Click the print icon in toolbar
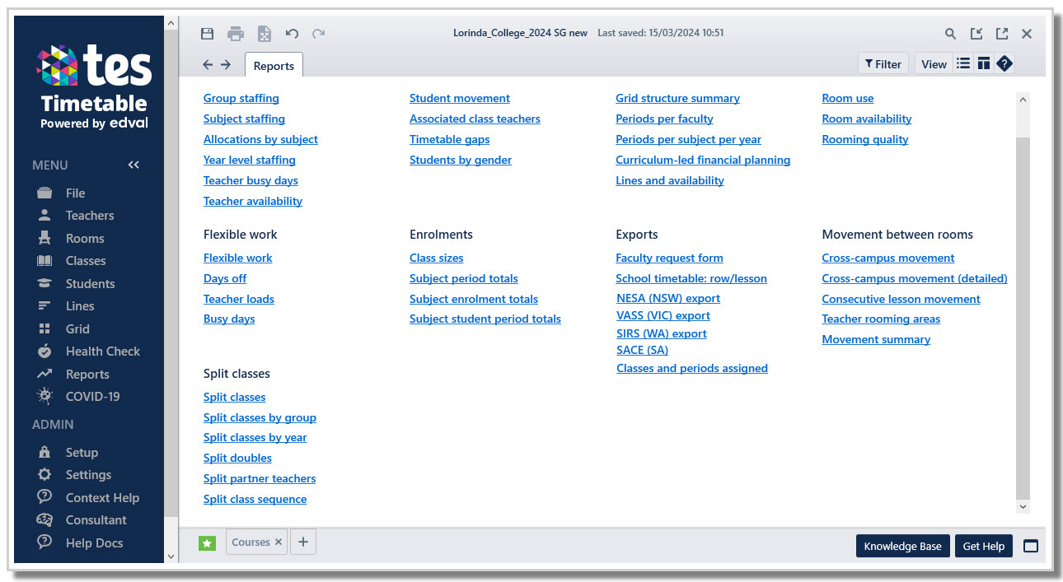Screen dimensions: 1063x582 click(236, 34)
